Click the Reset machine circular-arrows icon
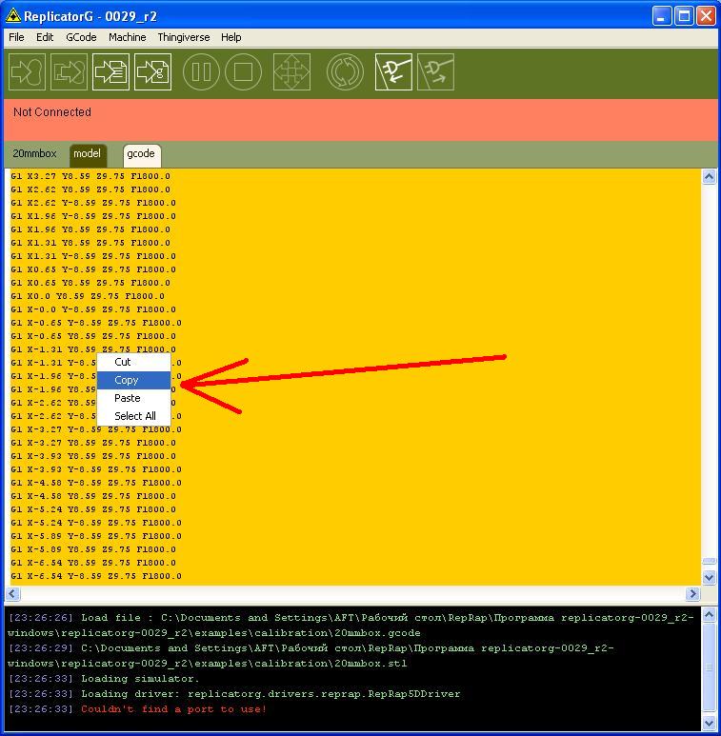Image resolution: width=721 pixels, height=736 pixels. [345, 71]
